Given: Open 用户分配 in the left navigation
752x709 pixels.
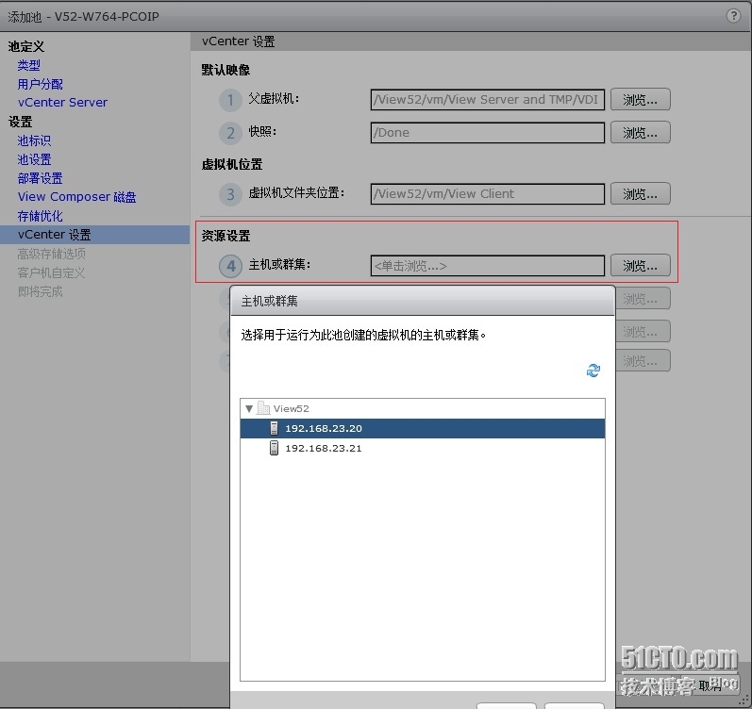Looking at the screenshot, I should 41,84.
